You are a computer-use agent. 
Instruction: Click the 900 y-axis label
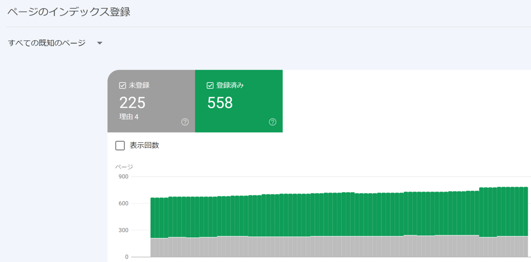click(x=123, y=177)
